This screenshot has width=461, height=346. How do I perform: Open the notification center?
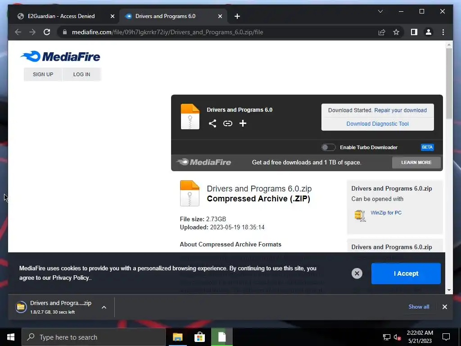pyautogui.click(x=446, y=337)
